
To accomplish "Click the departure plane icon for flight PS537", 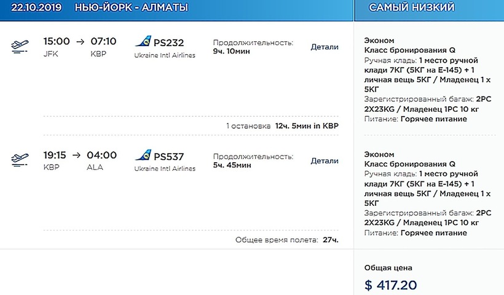I will [x=19, y=159].
